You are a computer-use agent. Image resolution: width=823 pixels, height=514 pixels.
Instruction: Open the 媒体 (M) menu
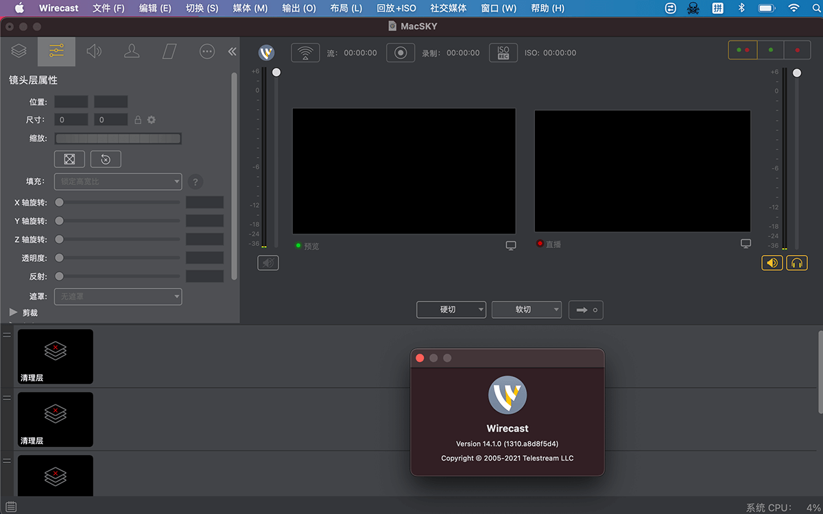(x=250, y=8)
